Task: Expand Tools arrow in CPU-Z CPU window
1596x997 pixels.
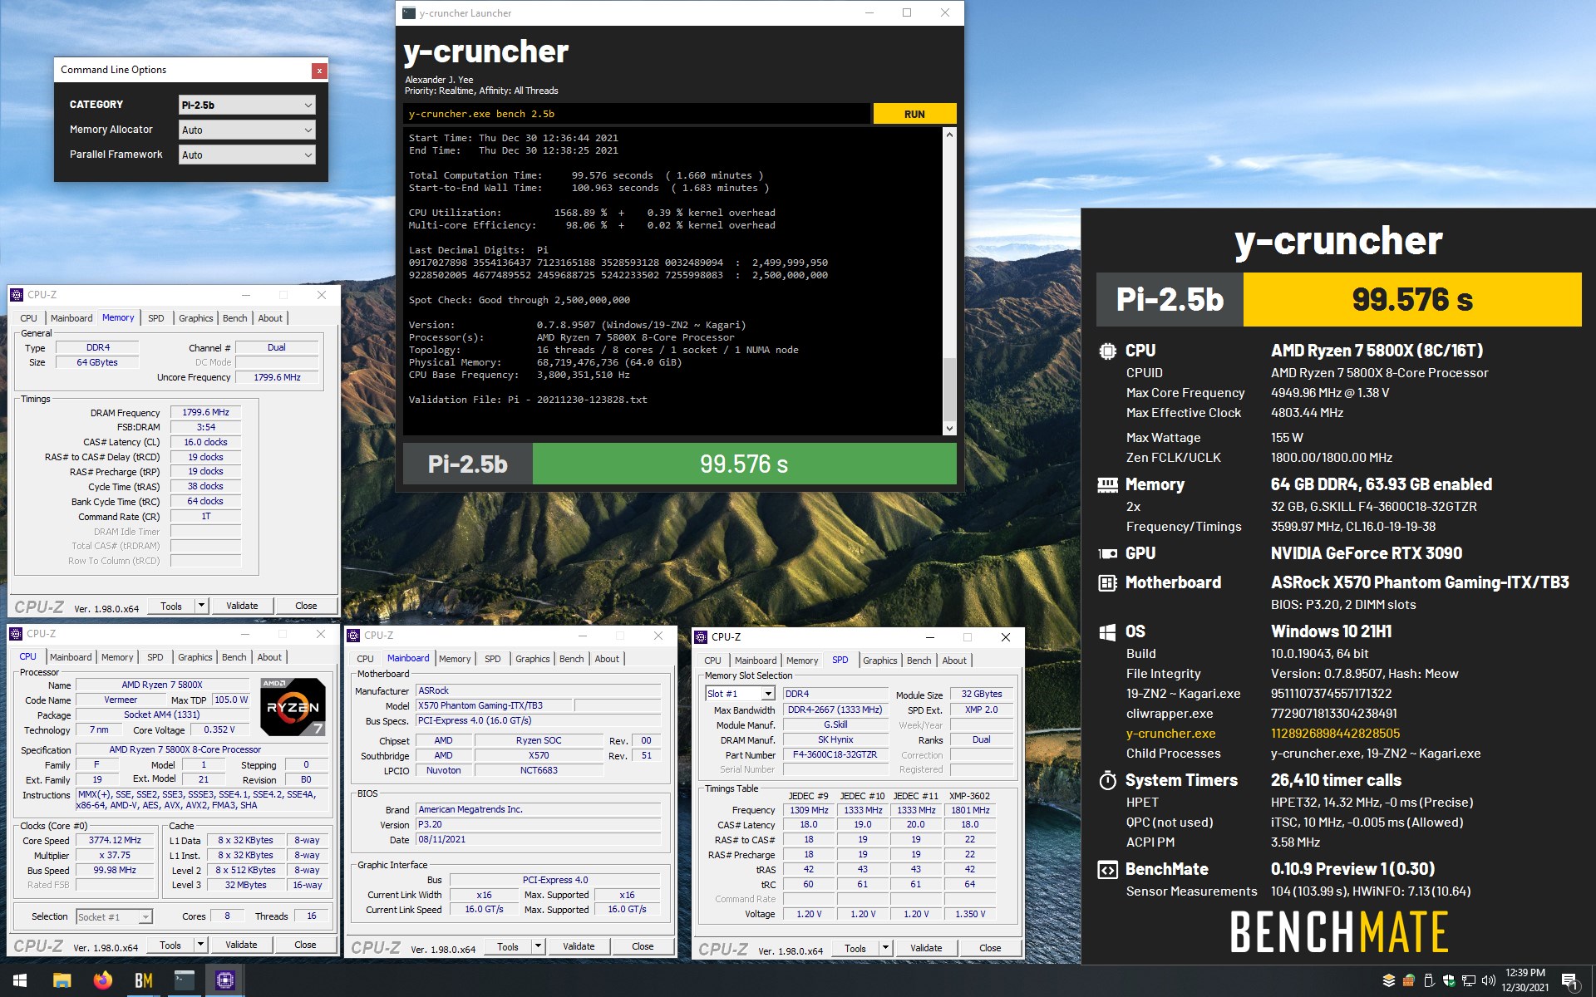Action: click(200, 945)
